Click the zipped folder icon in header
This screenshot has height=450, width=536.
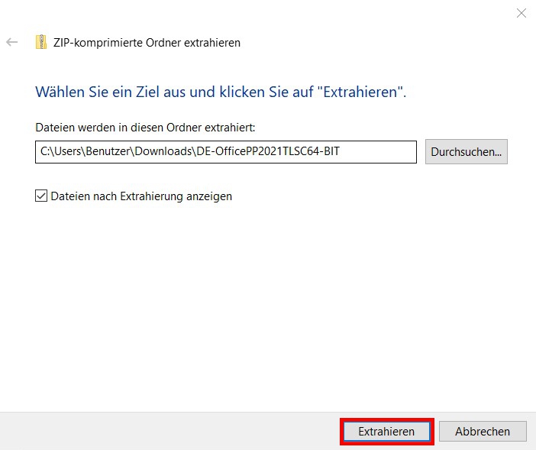click(40, 43)
